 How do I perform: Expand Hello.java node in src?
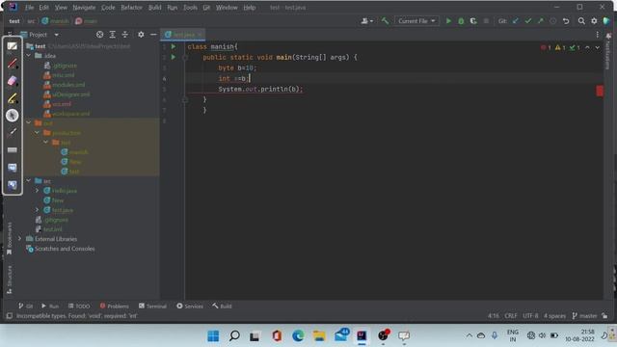(38, 191)
